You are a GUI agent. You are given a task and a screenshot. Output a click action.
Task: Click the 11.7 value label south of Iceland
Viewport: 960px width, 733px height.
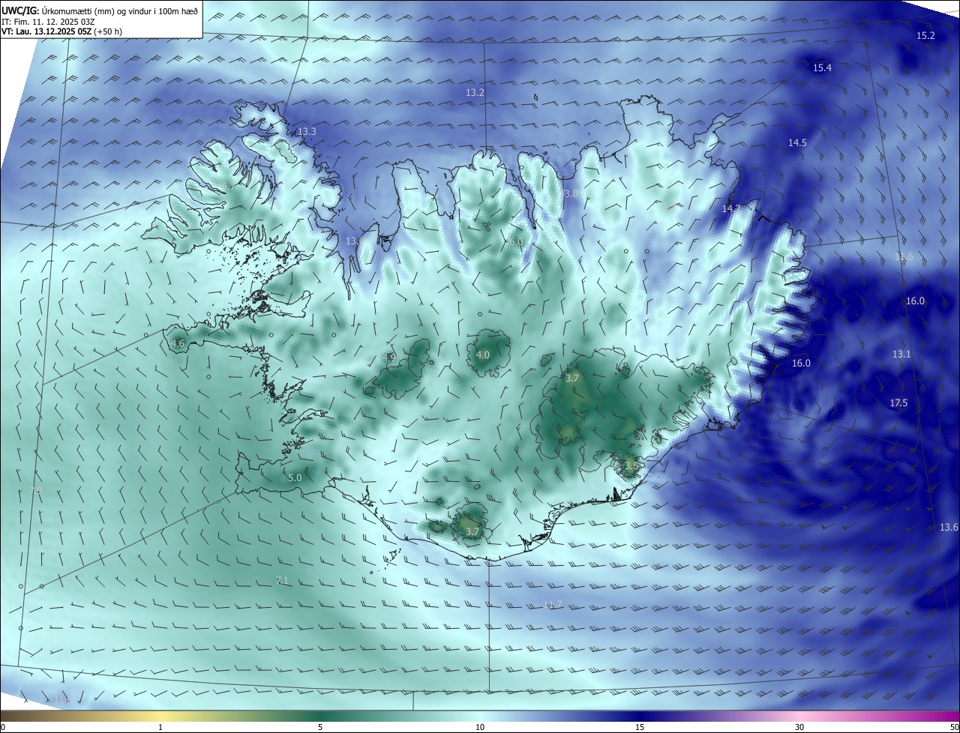[x=553, y=605]
